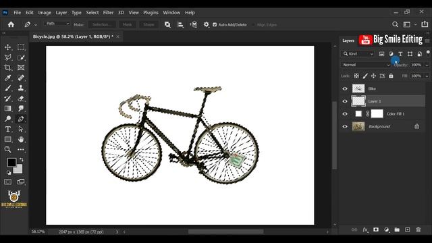Select the Eraser tool

pyautogui.click(x=21, y=99)
